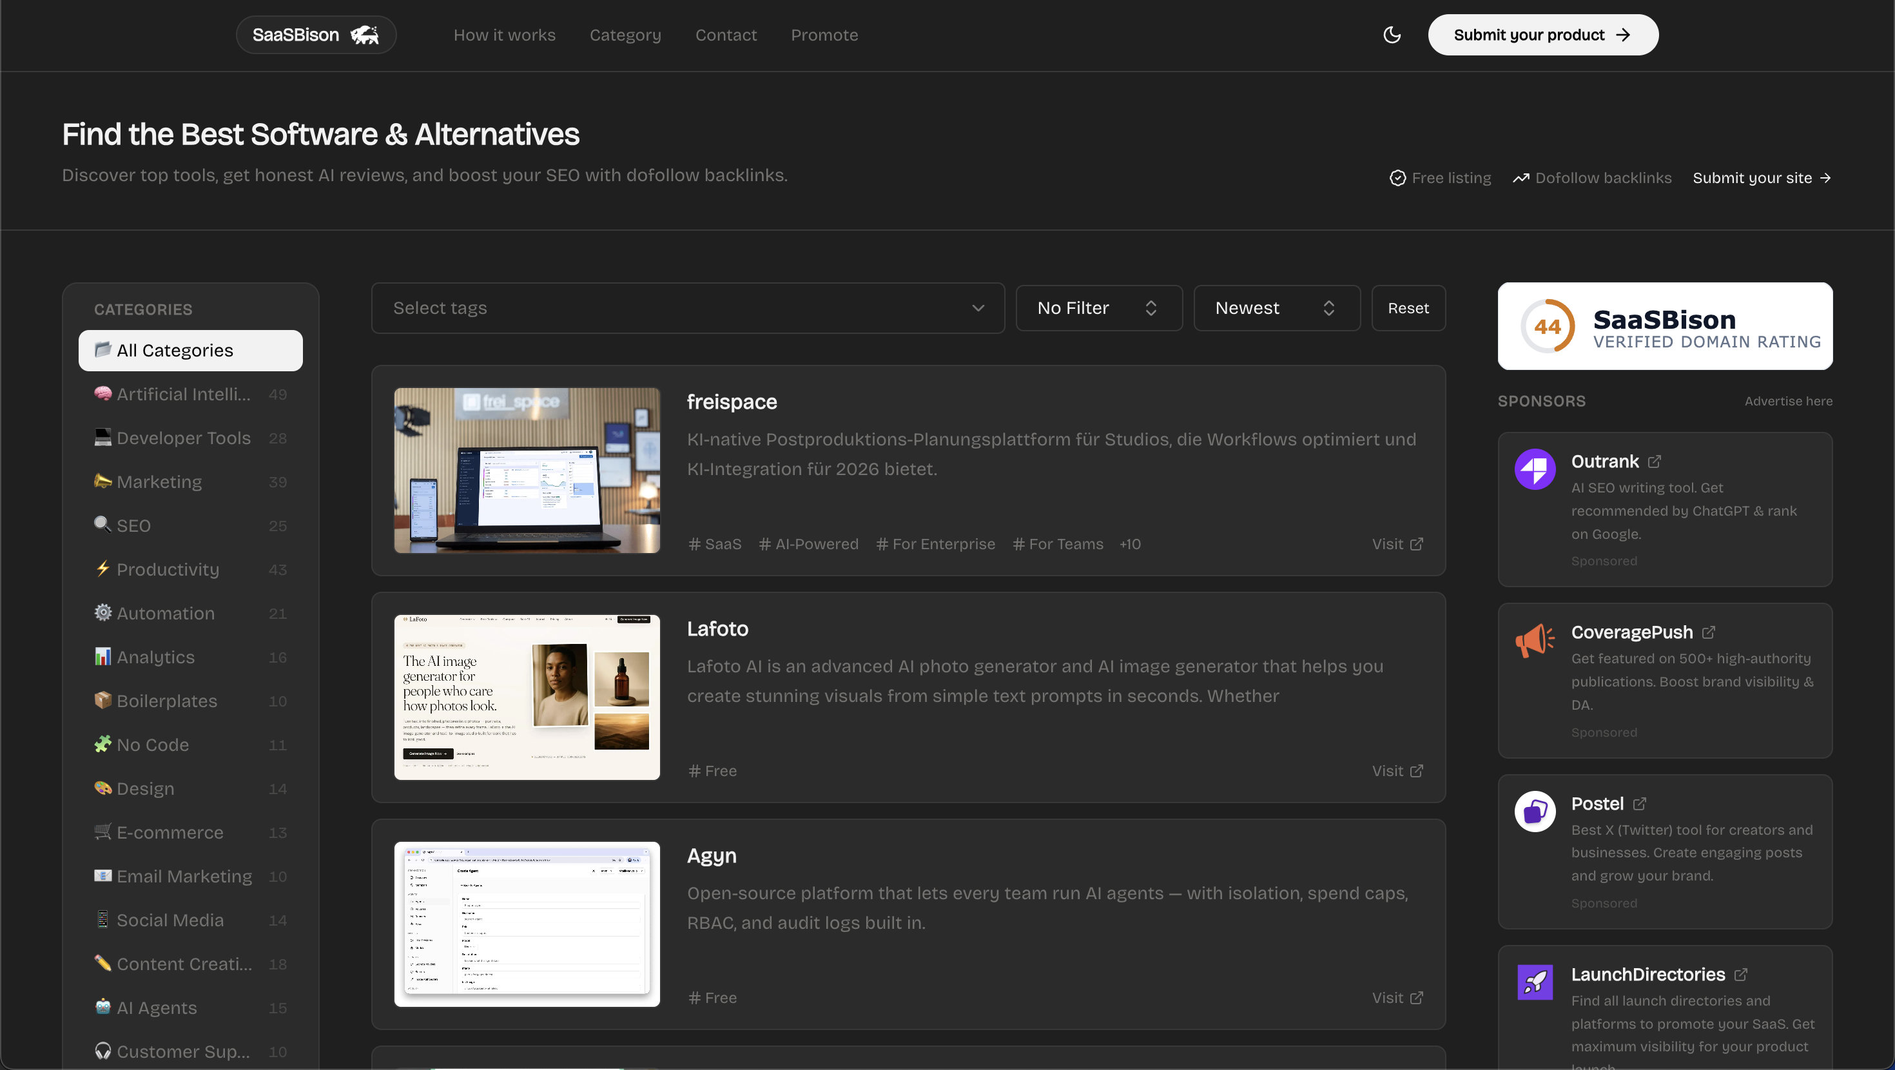Select the For Teams tag on freispace
This screenshot has width=1895, height=1070.
click(x=1058, y=544)
